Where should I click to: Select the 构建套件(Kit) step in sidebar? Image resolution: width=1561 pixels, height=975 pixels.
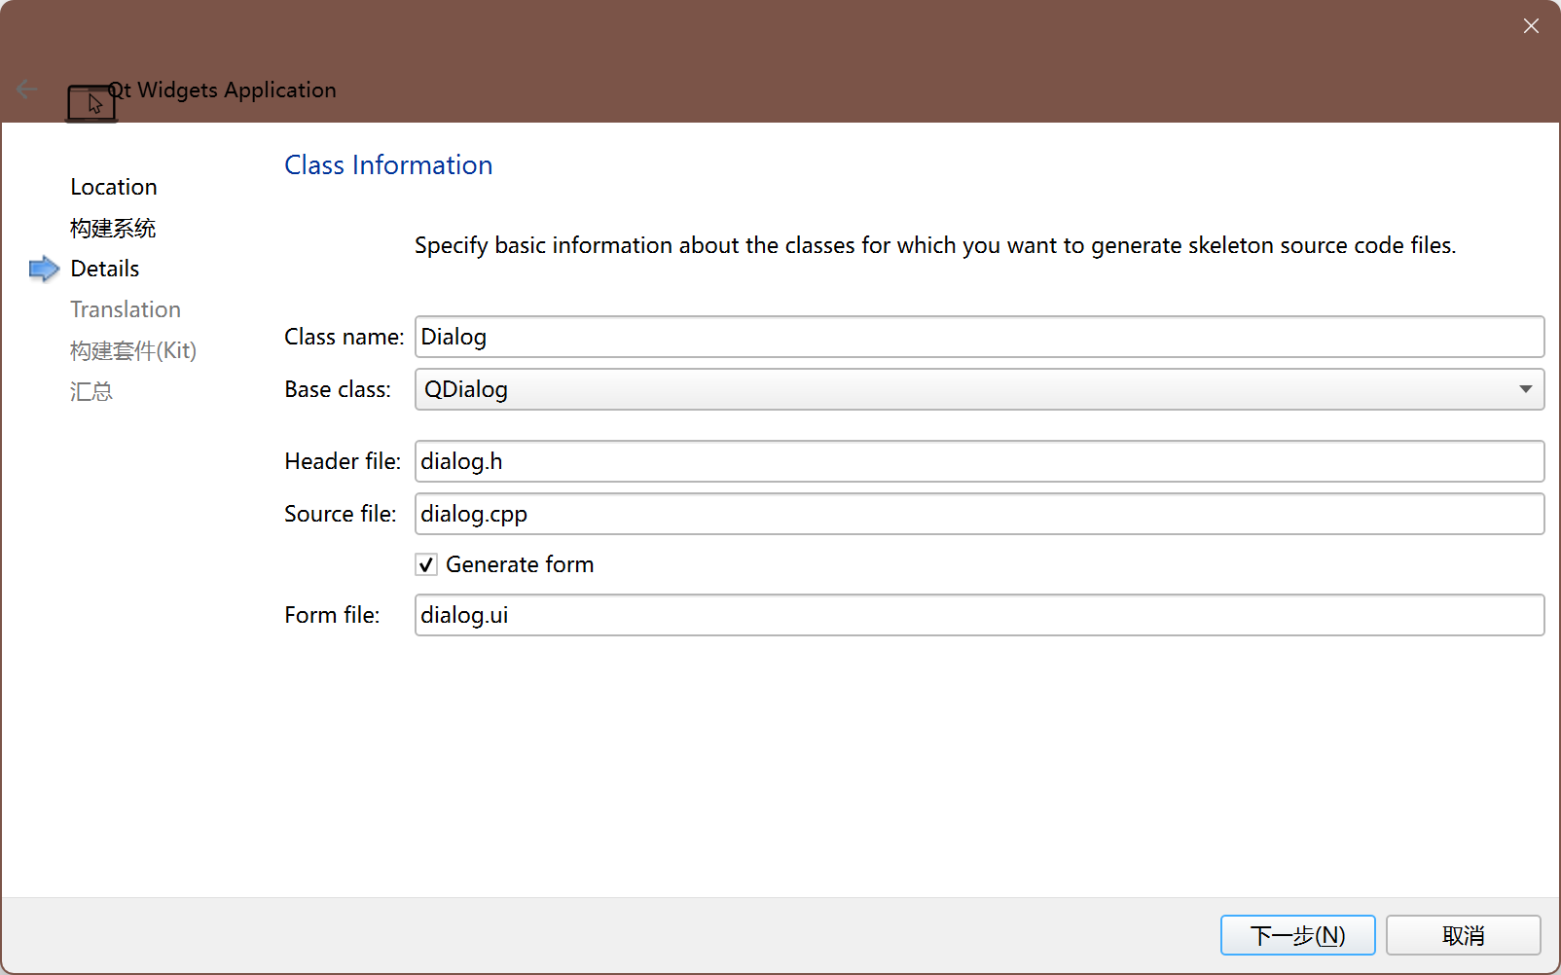click(x=133, y=350)
